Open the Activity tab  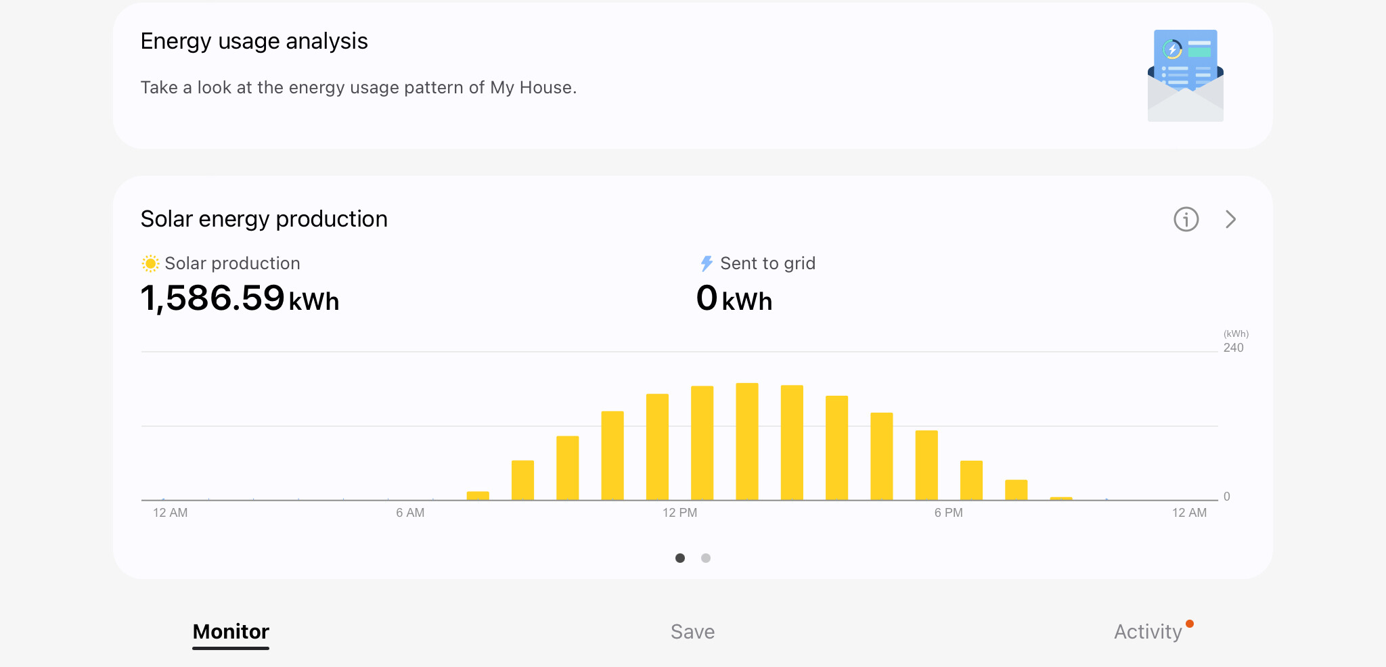pos(1148,631)
